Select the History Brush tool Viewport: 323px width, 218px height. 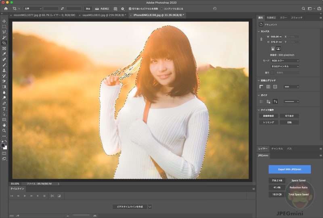click(4, 76)
